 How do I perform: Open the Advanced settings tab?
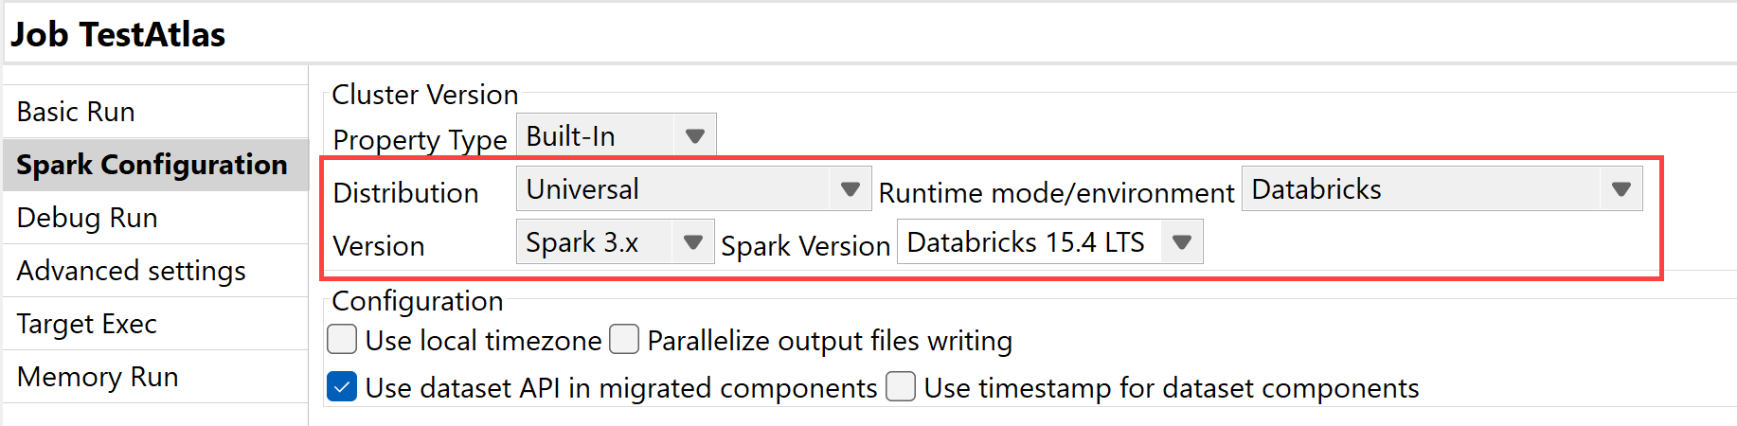[x=131, y=271]
